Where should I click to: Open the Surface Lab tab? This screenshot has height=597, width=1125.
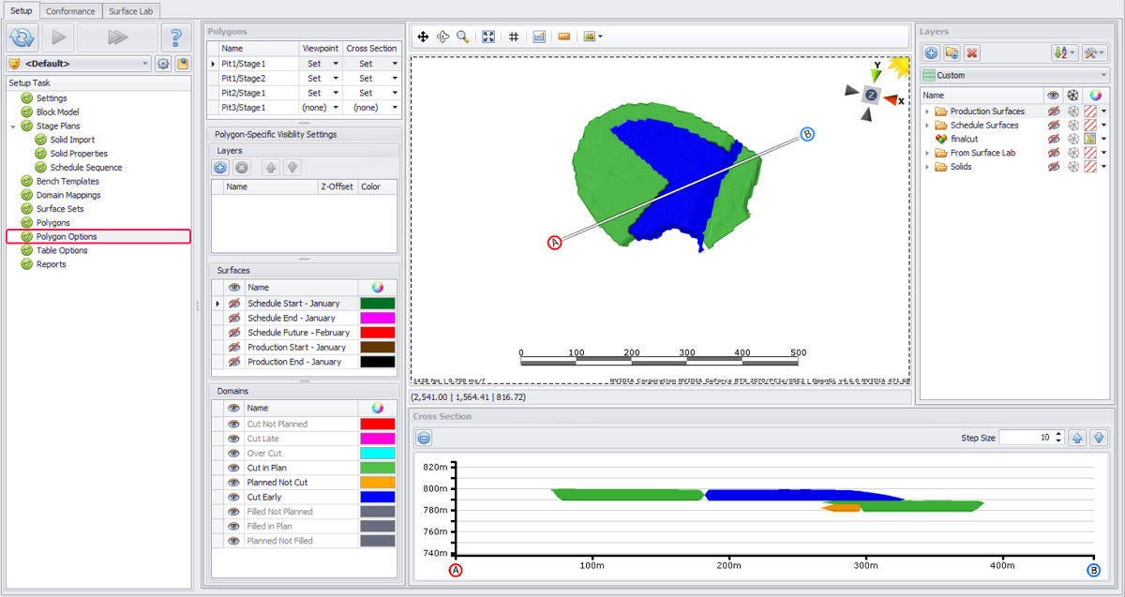131,11
